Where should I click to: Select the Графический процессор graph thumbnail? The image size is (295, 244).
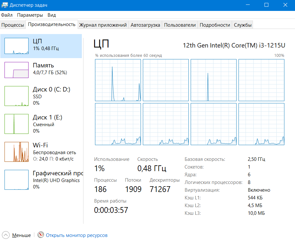click(17, 180)
